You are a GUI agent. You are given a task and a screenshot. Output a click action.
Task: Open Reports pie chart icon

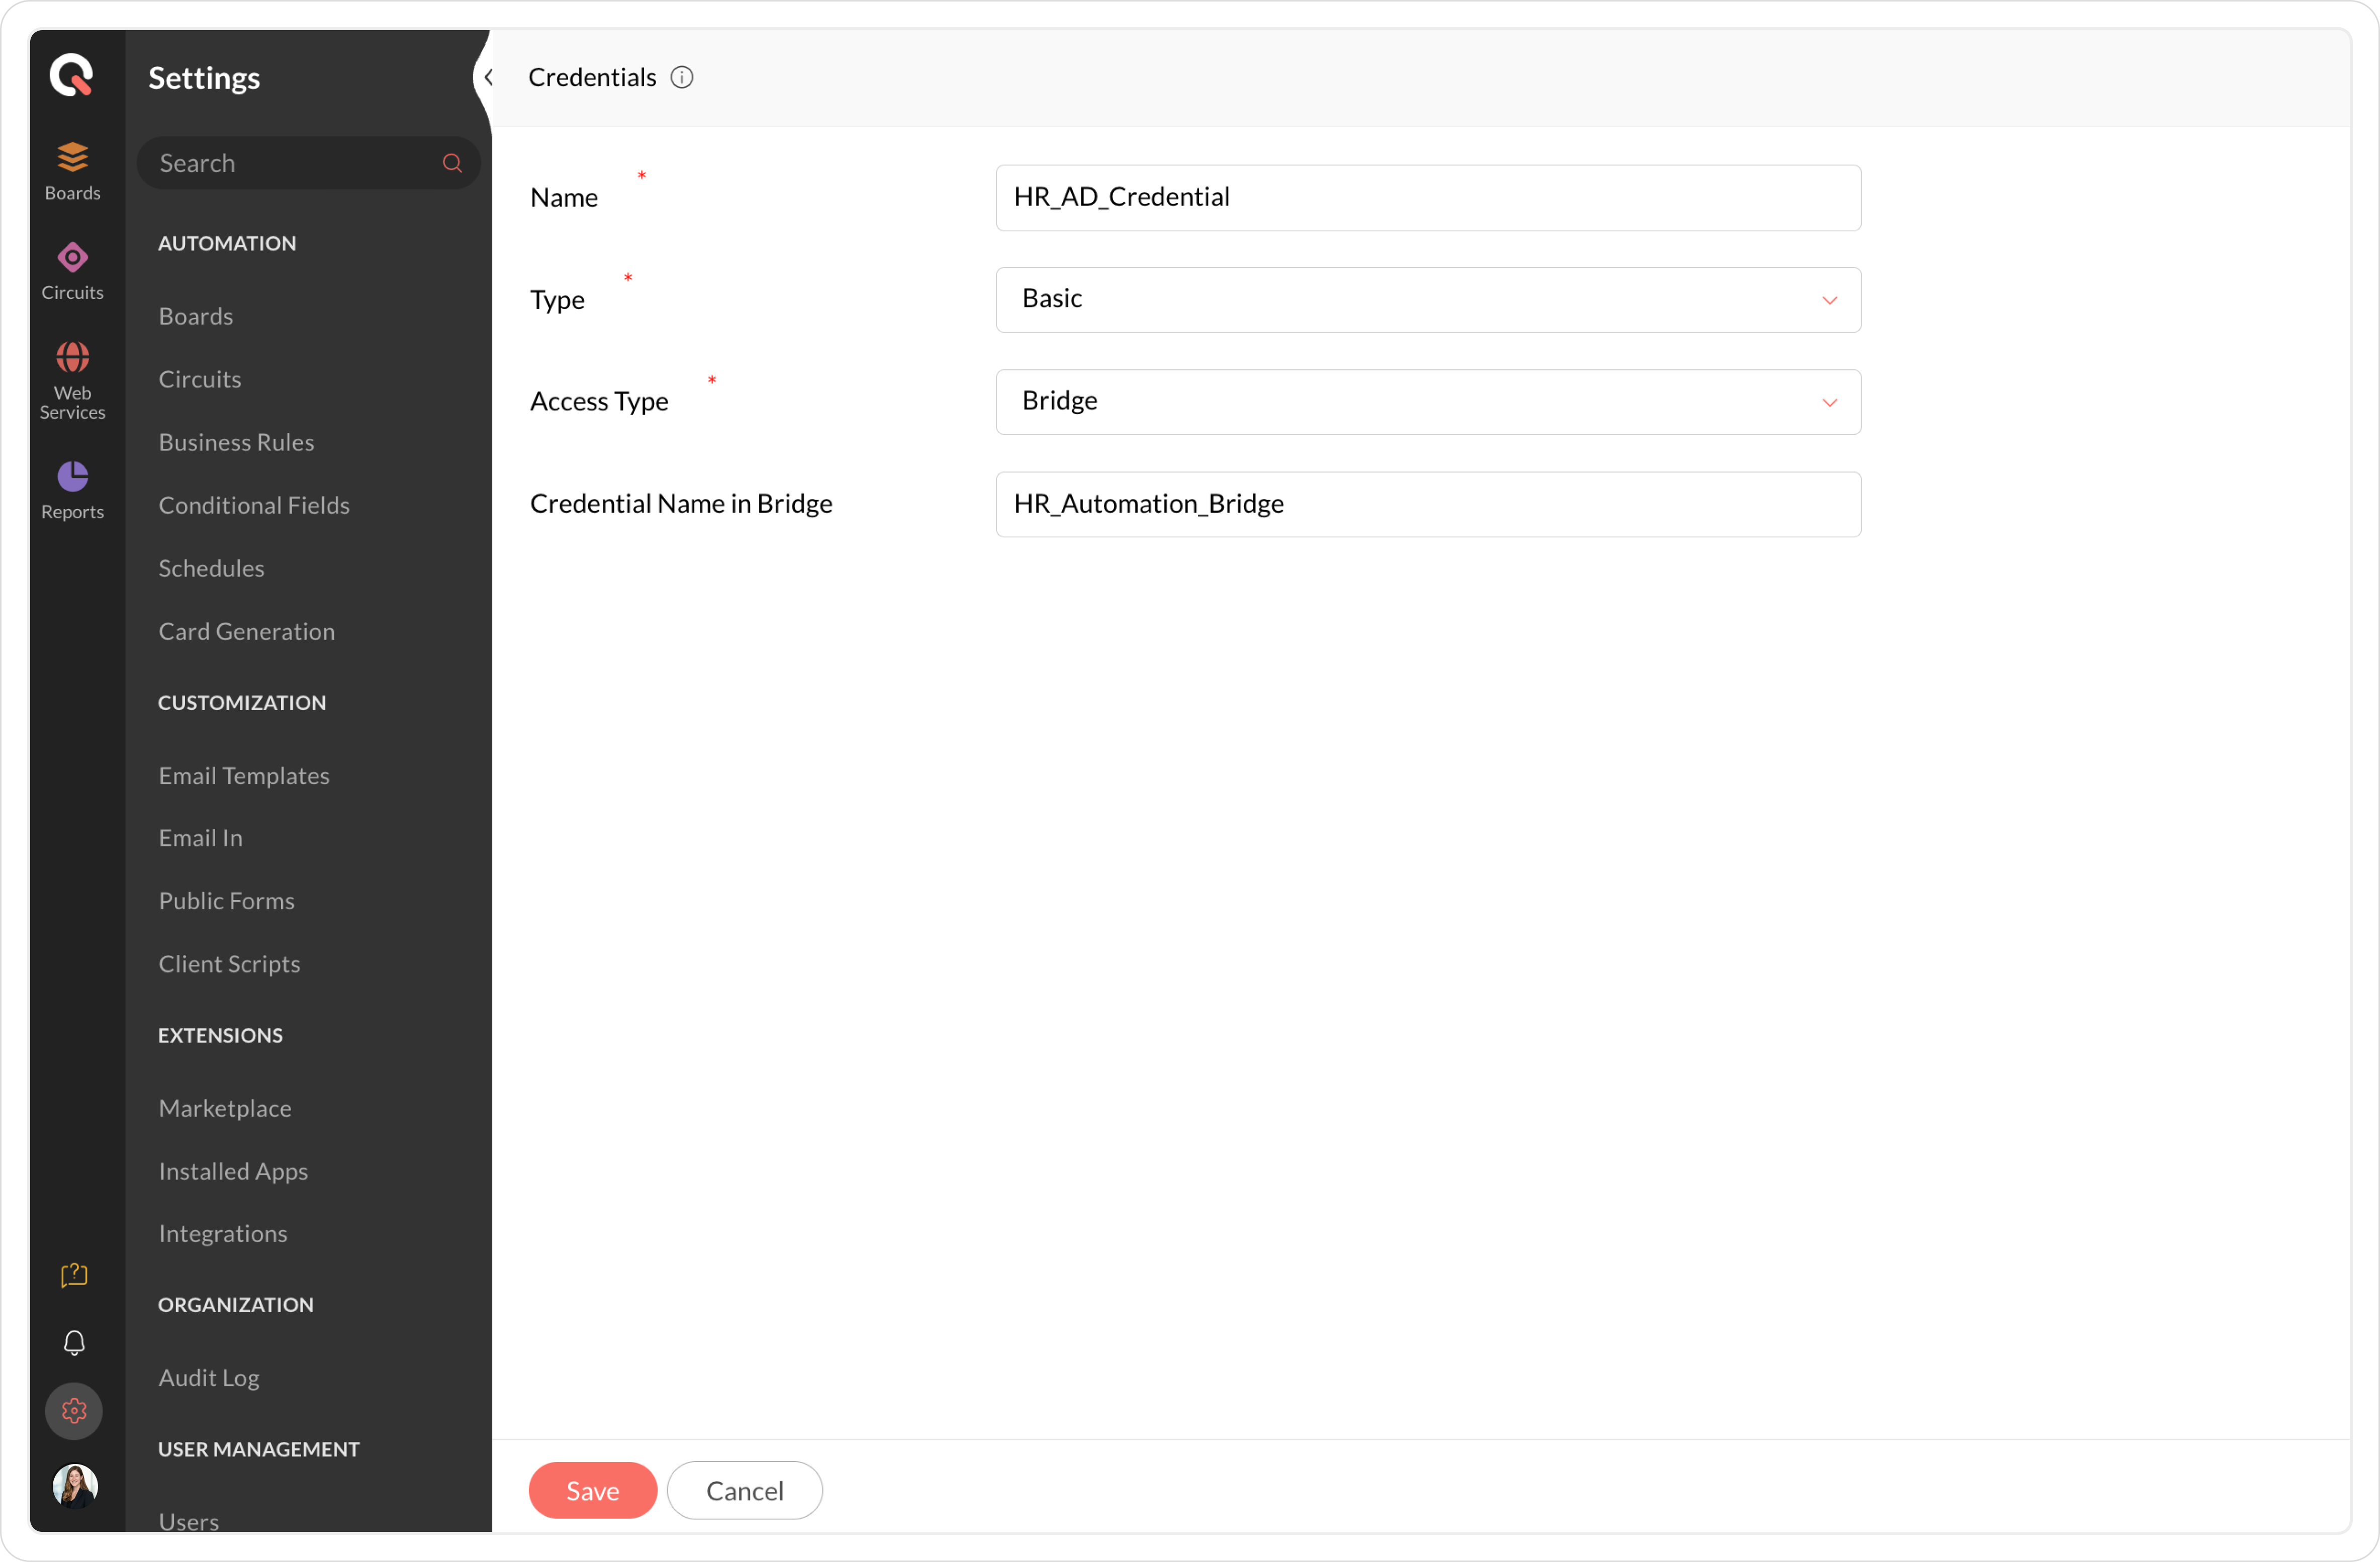tap(72, 490)
